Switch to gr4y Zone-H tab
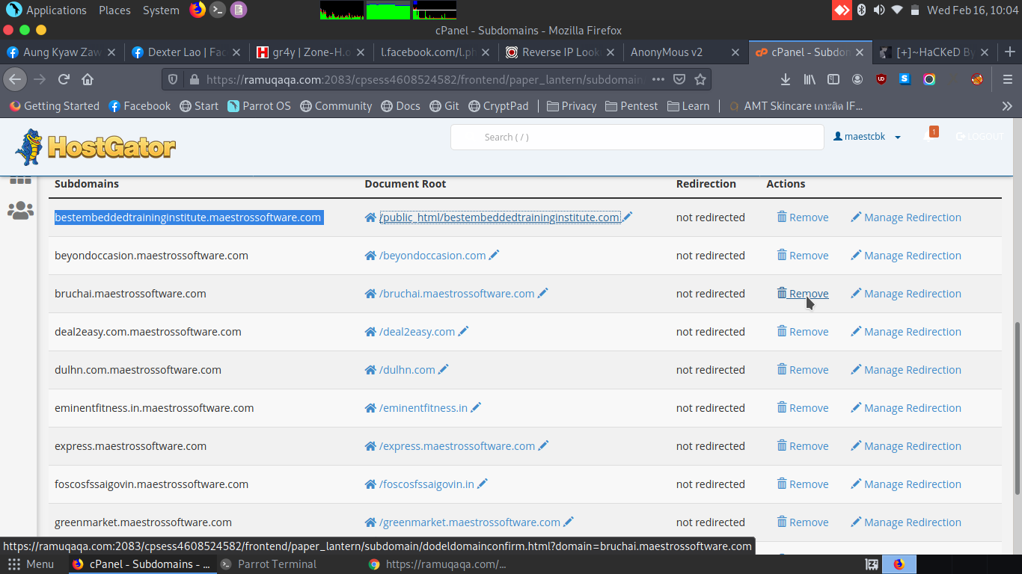Viewport: 1022px width, 574px height. click(311, 52)
